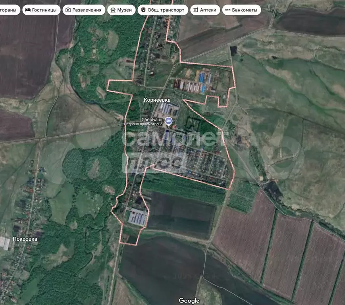Image resolution: width=345 pixels, height=305 pixels.
Task: Click the Недавно просмотрено caption
Action: click(x=143, y=124)
